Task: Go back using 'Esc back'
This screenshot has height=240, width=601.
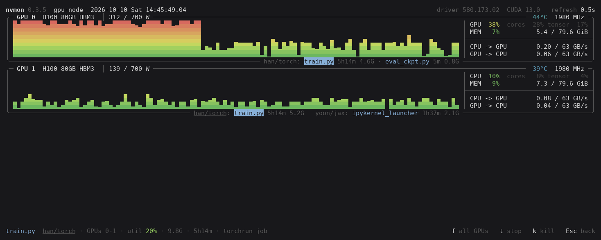Action: click(581, 231)
